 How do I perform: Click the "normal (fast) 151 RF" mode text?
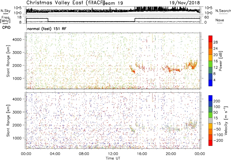click(47, 29)
